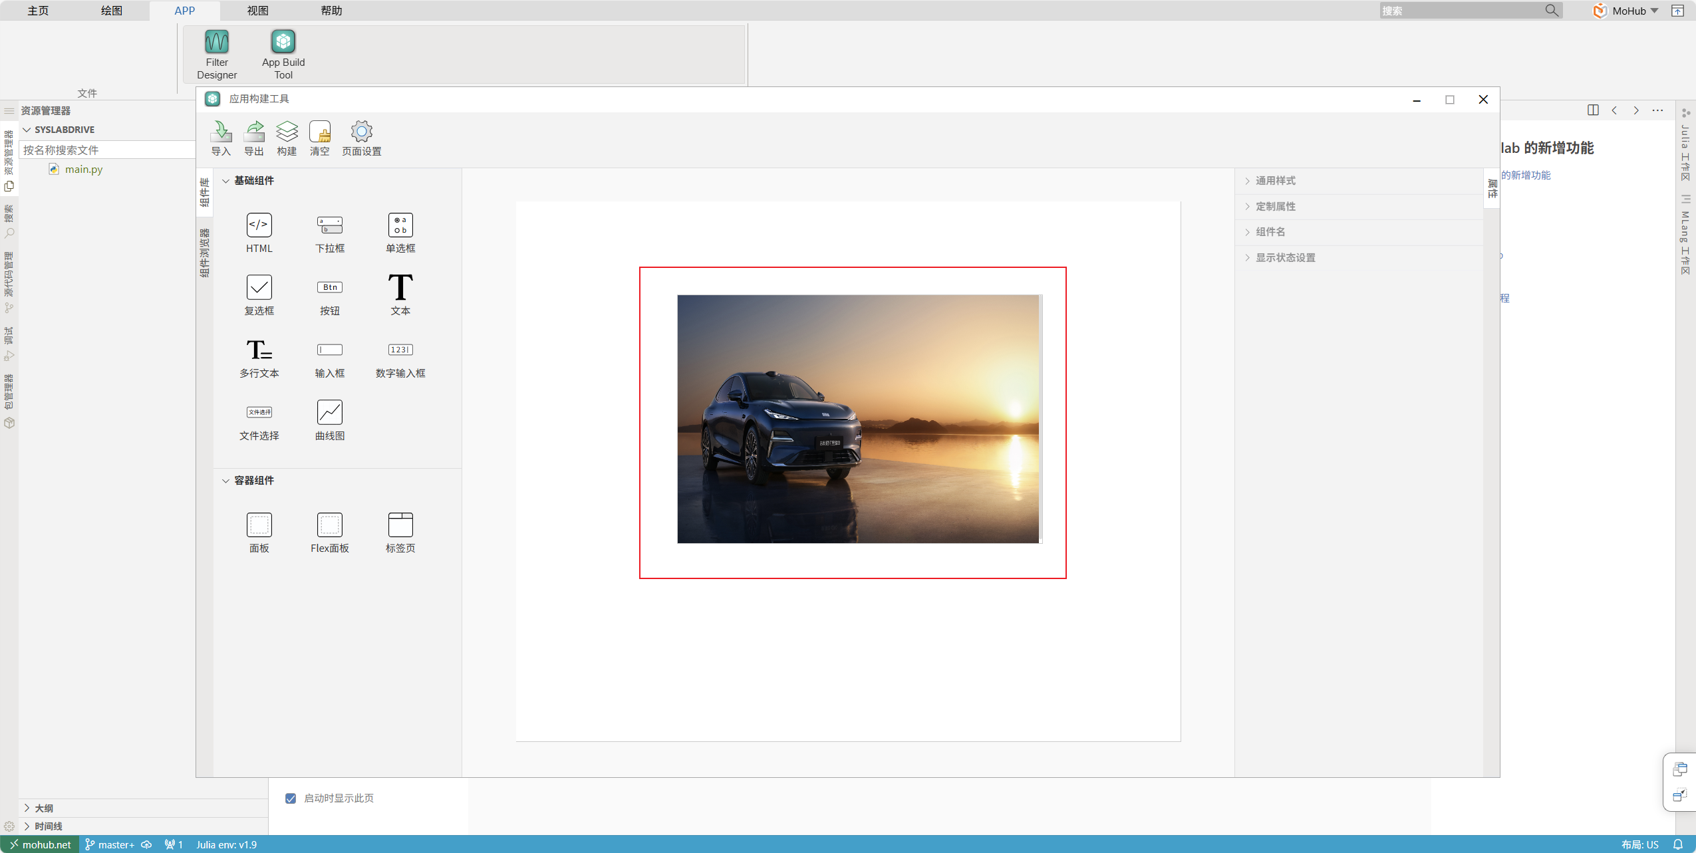Image resolution: width=1696 pixels, height=853 pixels.
Task: Click the 的新增功能 link
Action: [1526, 176]
